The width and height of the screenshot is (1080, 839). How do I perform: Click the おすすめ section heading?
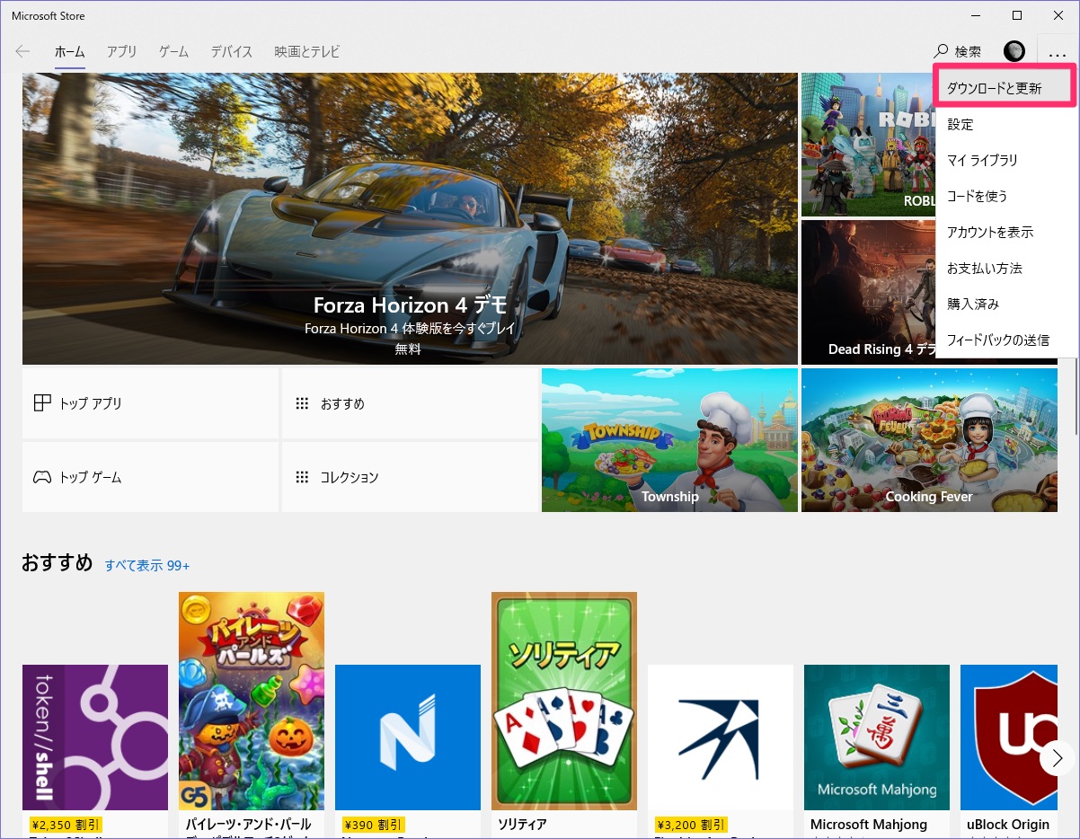[57, 563]
